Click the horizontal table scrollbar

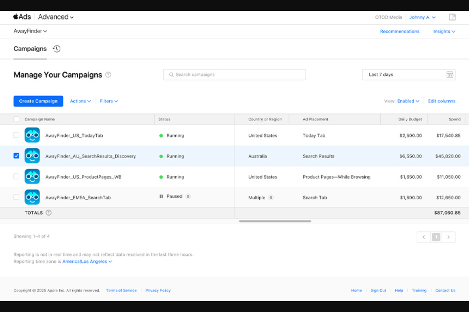[x=275, y=221]
